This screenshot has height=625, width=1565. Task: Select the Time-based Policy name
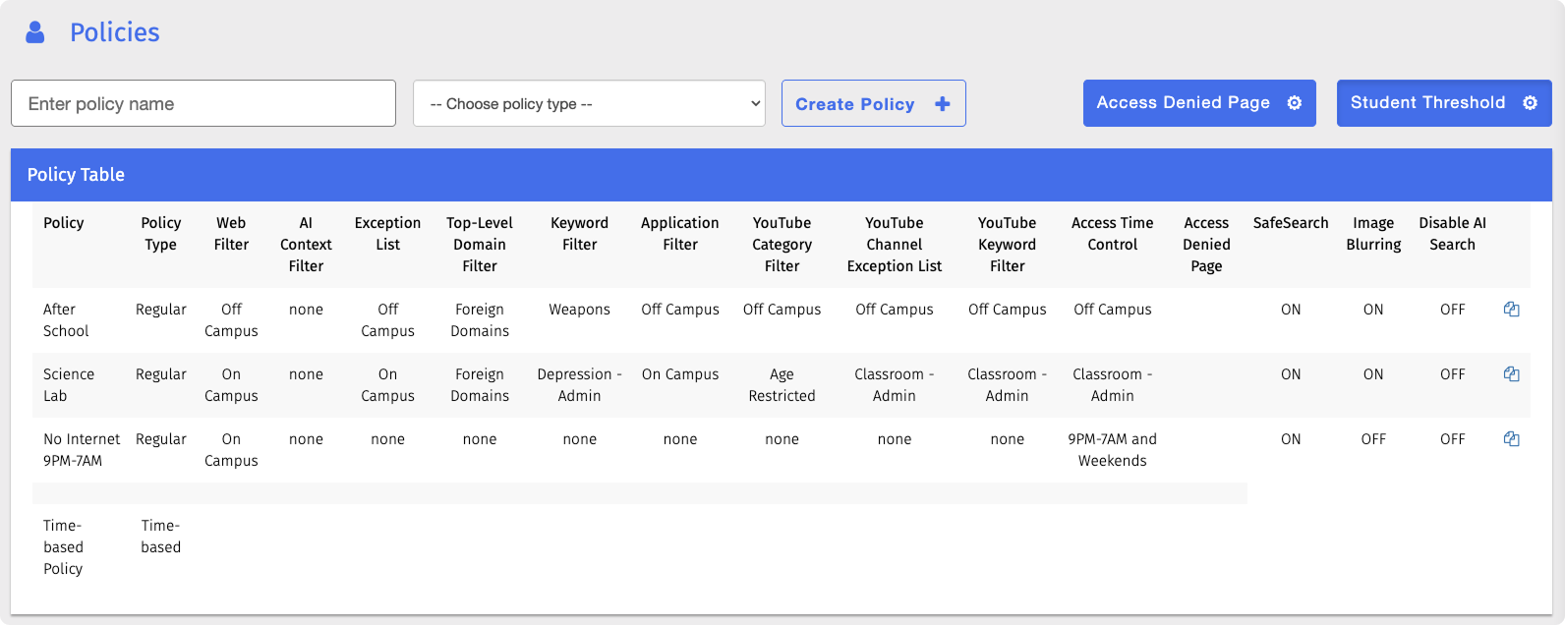click(x=63, y=547)
